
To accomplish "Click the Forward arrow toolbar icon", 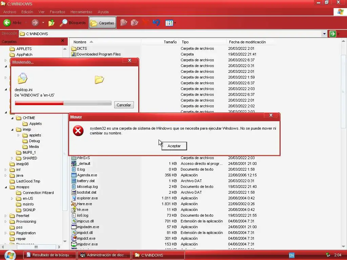I will 35,23.
